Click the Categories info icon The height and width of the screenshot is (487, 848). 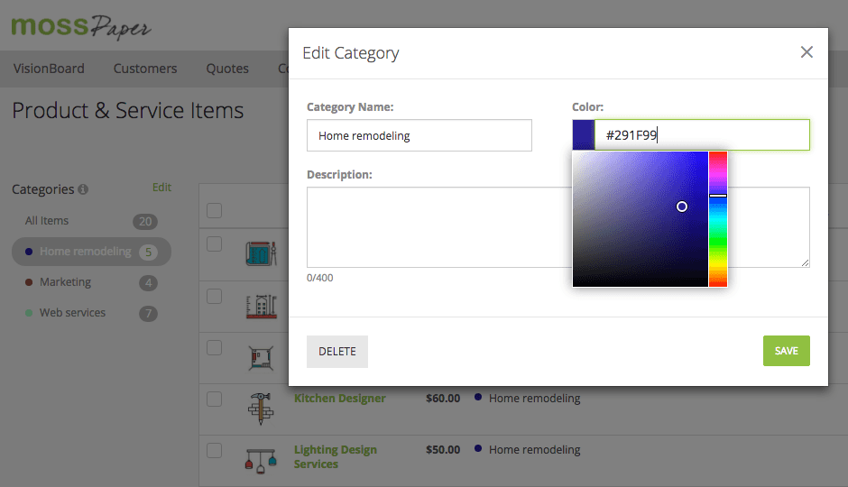coord(83,190)
